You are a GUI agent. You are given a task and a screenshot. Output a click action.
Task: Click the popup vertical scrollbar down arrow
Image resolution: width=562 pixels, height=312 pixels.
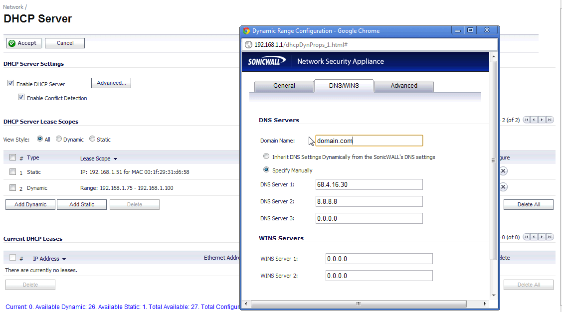point(494,296)
